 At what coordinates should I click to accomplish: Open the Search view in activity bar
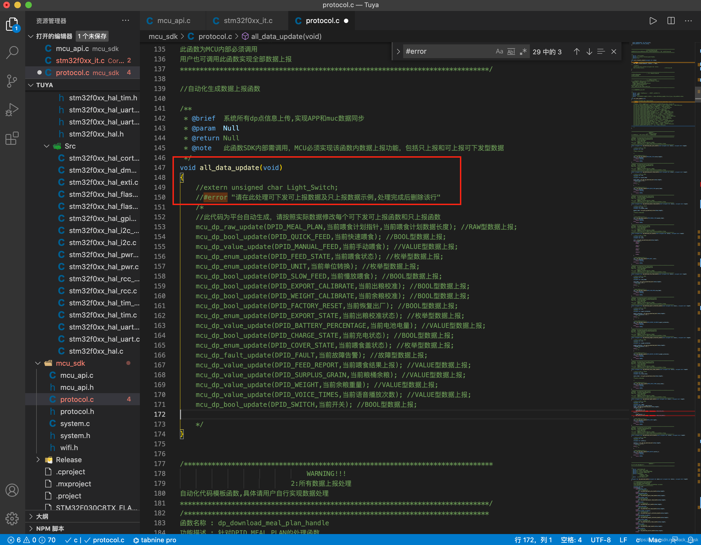point(12,52)
